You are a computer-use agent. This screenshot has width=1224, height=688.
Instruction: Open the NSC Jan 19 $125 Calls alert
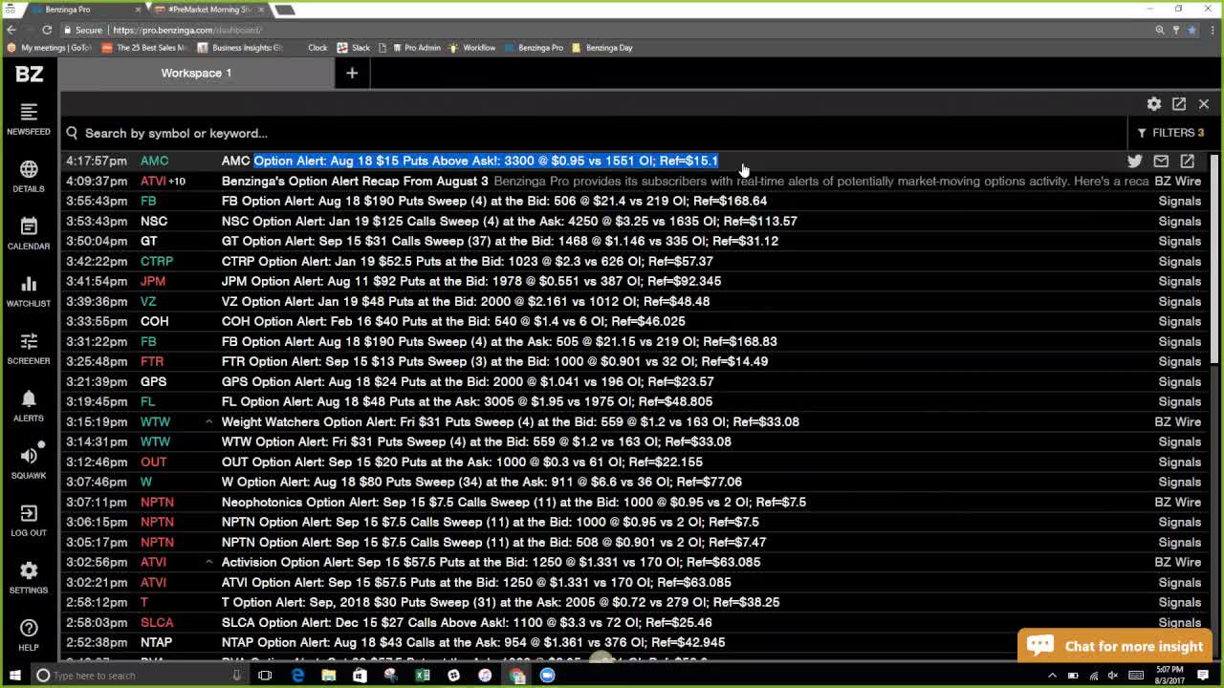click(x=509, y=221)
